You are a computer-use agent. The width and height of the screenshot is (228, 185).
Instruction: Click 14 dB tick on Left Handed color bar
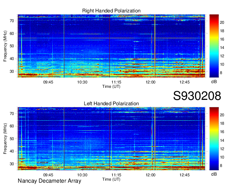[222, 140]
